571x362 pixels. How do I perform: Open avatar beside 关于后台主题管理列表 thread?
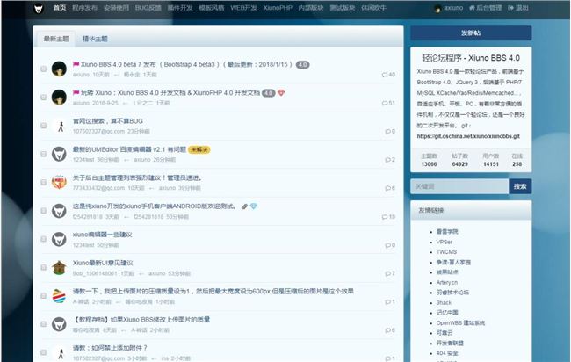pyautogui.click(x=59, y=182)
